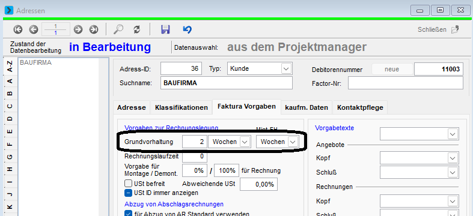Filter by letter C index tab
Image resolution: width=473 pixels, height=216 pixels.
pos(10,106)
